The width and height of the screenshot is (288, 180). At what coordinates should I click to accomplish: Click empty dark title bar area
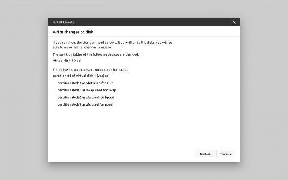tap(147, 22)
